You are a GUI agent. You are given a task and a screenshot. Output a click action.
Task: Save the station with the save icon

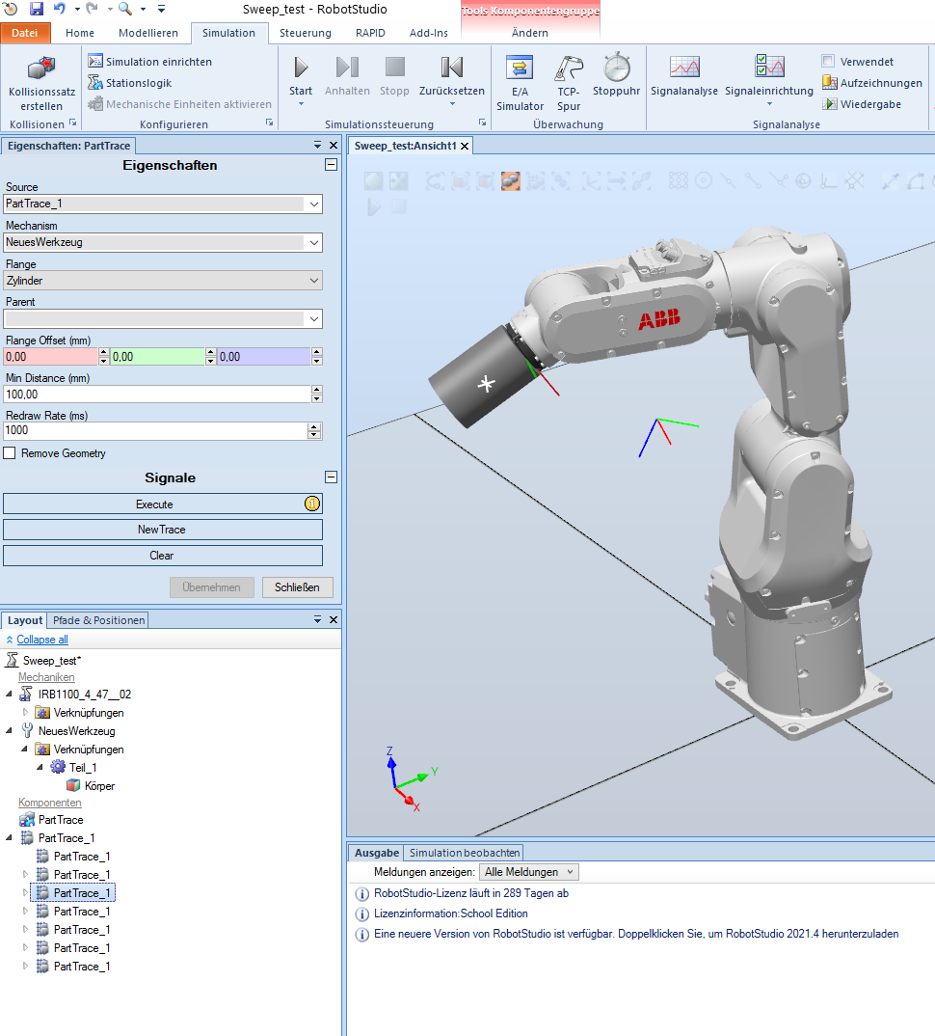tap(37, 9)
